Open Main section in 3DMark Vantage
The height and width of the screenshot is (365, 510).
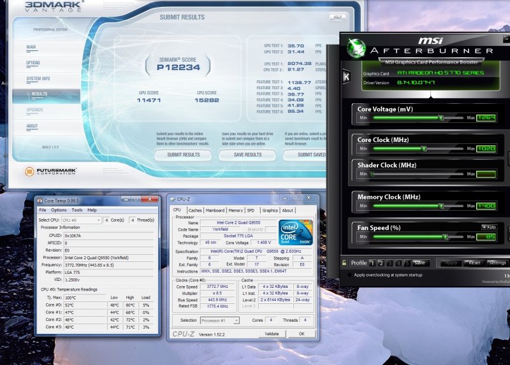point(31,47)
